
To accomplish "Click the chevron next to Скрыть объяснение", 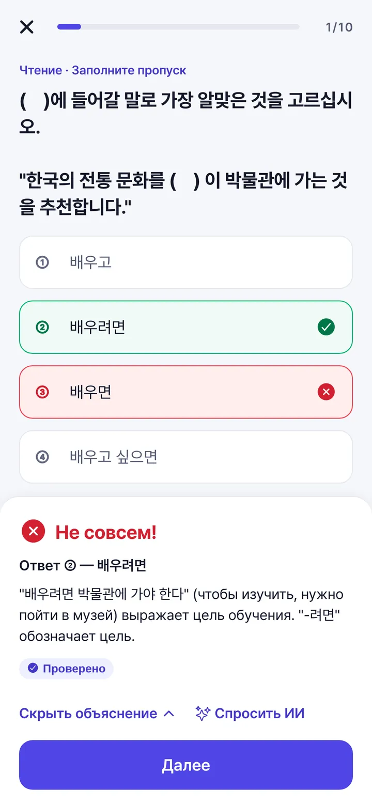I will [x=168, y=714].
